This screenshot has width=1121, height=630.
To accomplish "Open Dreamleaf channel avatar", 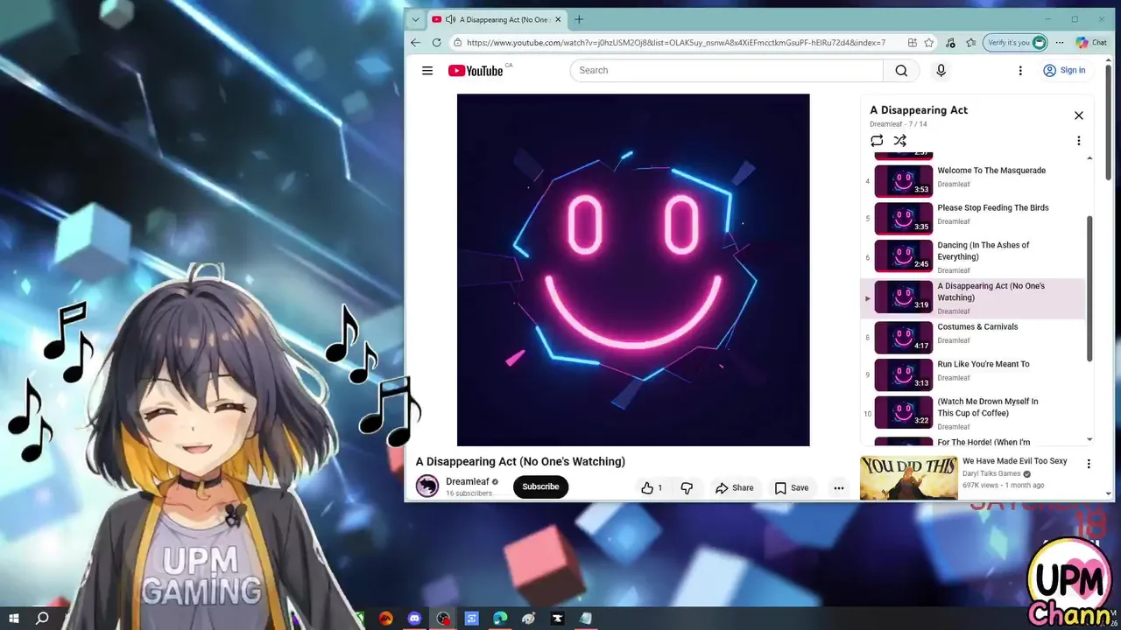I will coord(427,486).
